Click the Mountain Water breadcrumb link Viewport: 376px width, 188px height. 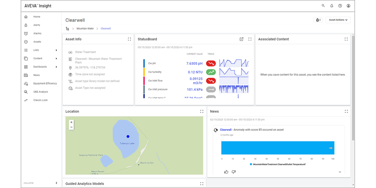pyautogui.click(x=85, y=28)
